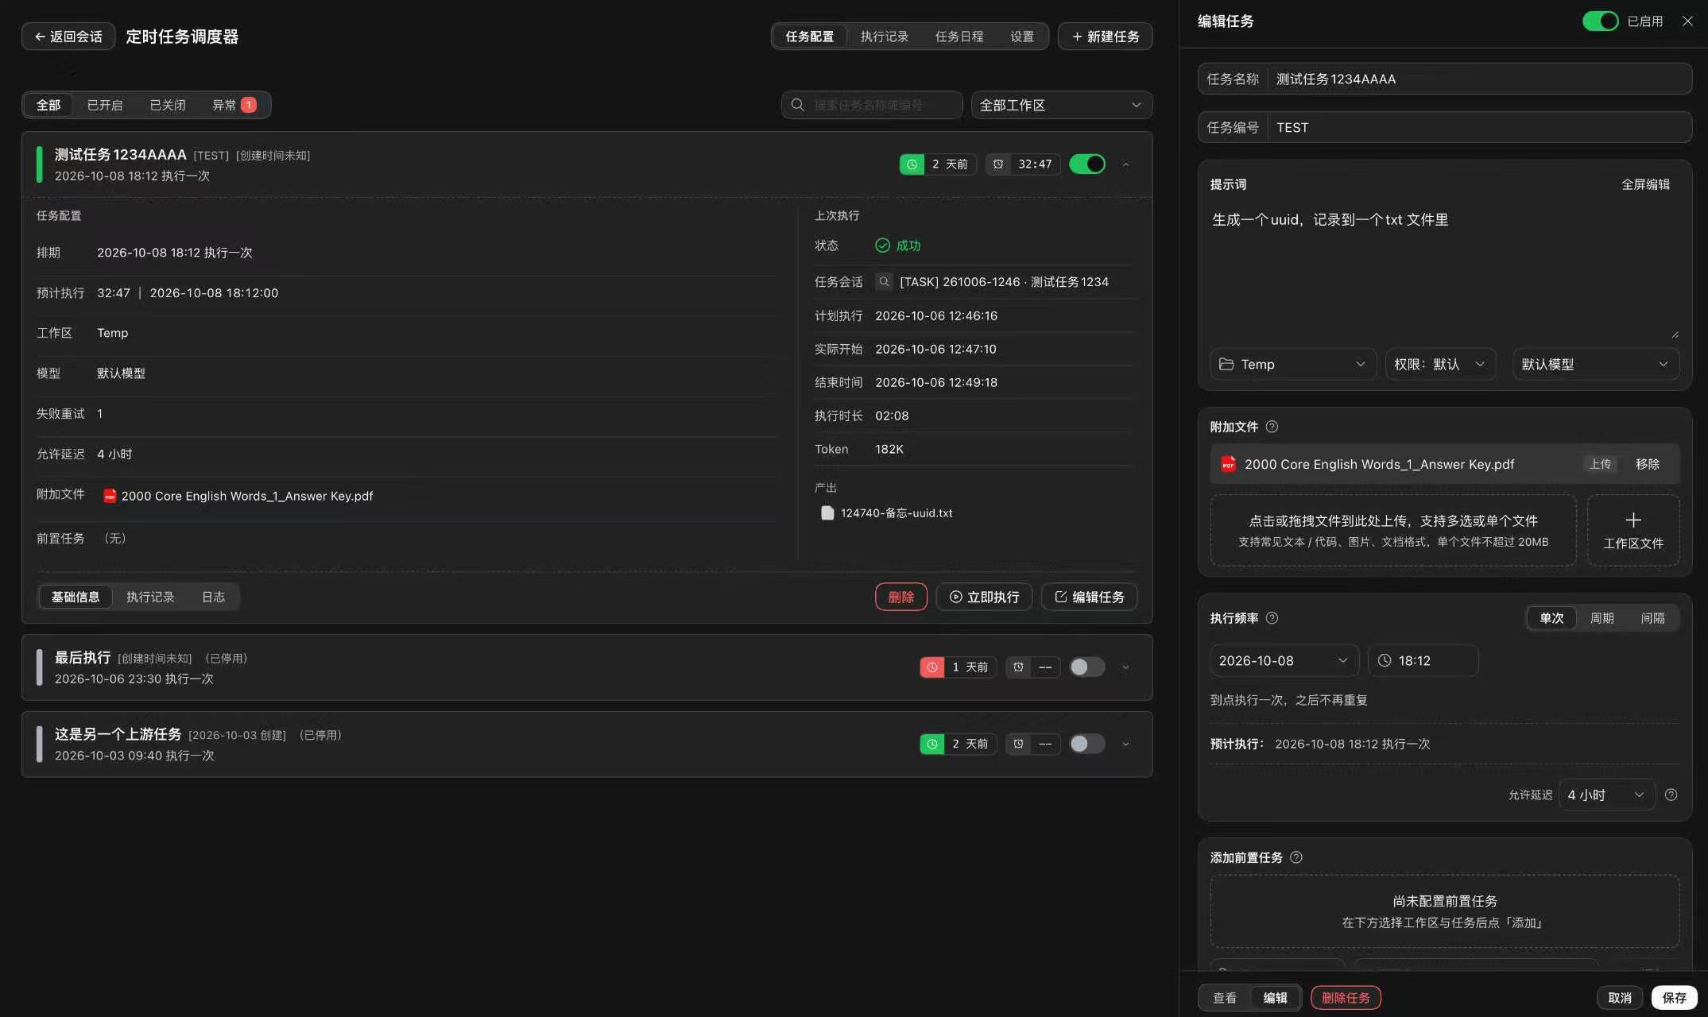Click the 提示词 text area
Viewport: 1708px width, 1017px height.
pyautogui.click(x=1445, y=273)
